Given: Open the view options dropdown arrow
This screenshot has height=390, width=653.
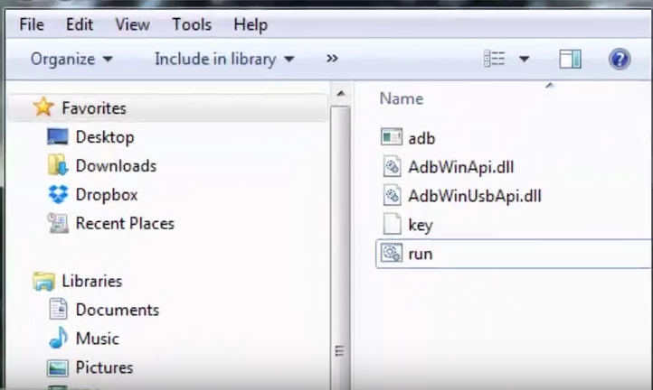Looking at the screenshot, I should 524,59.
